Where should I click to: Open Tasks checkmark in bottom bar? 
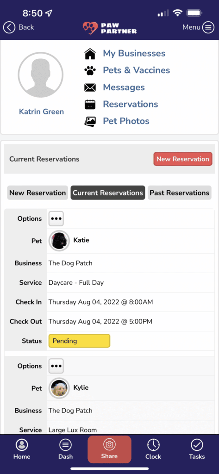[x=197, y=449]
